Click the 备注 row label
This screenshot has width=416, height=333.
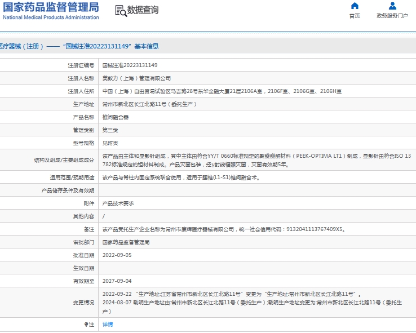[89, 229]
